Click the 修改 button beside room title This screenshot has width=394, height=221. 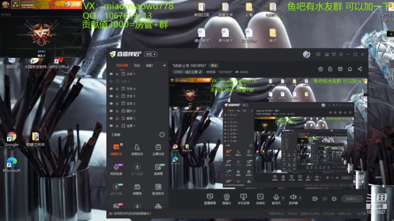[x=214, y=65]
